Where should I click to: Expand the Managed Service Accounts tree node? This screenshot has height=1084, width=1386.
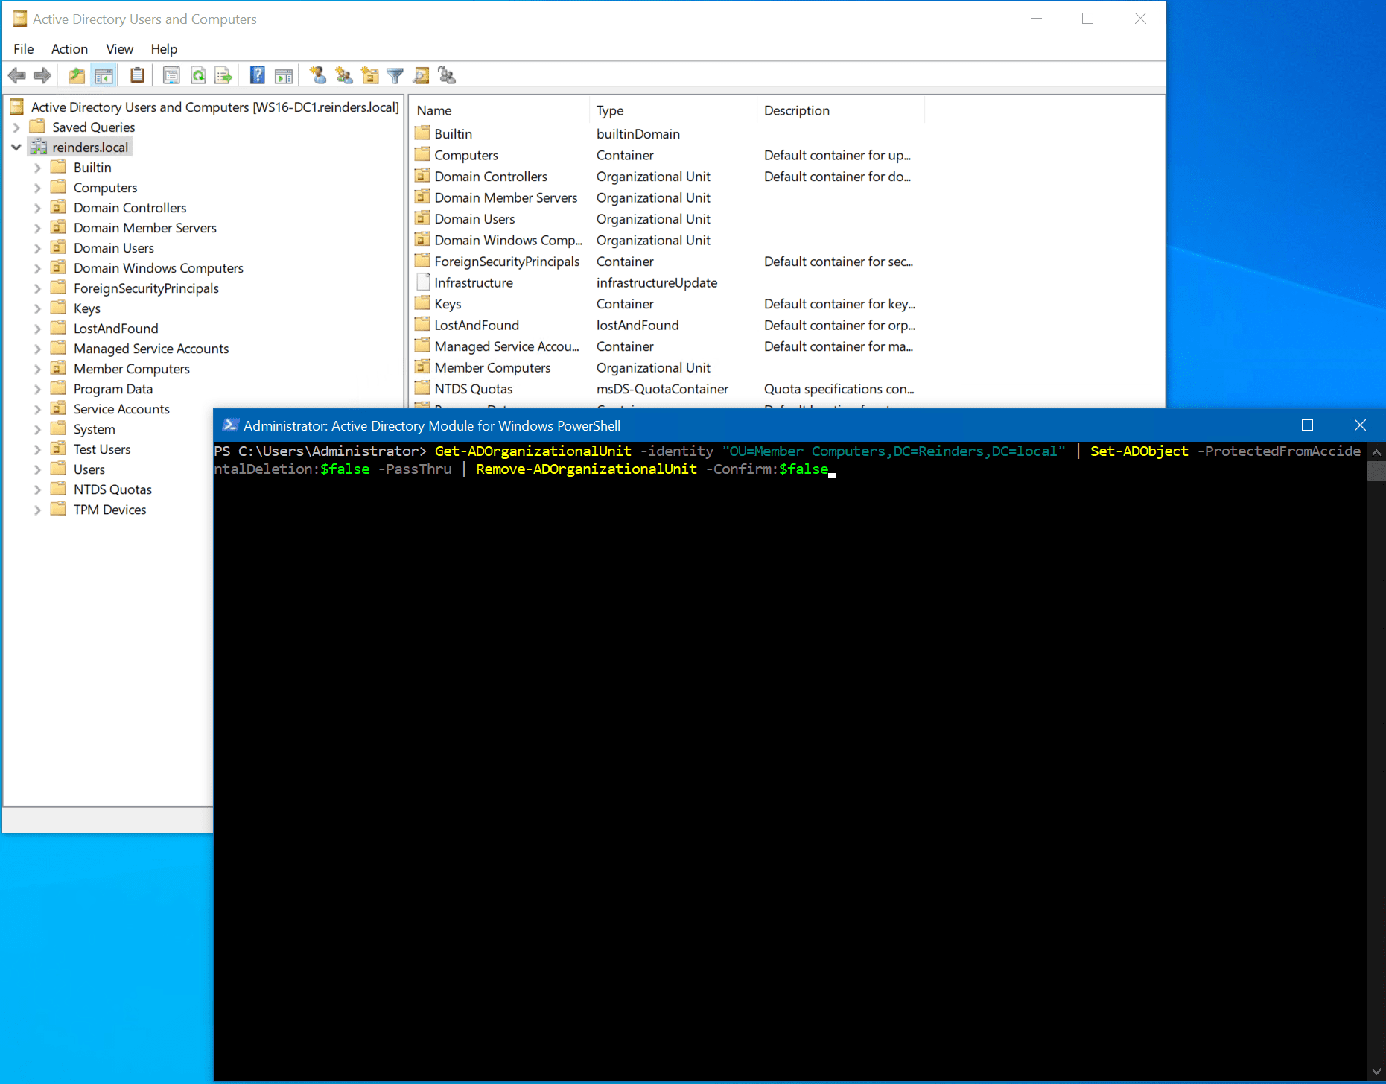click(x=37, y=349)
